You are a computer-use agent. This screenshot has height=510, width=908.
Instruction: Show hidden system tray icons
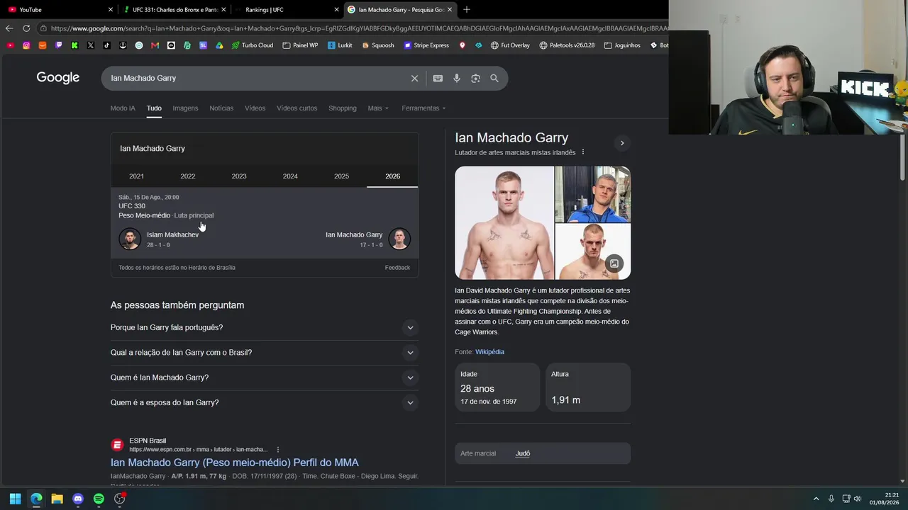click(x=816, y=499)
